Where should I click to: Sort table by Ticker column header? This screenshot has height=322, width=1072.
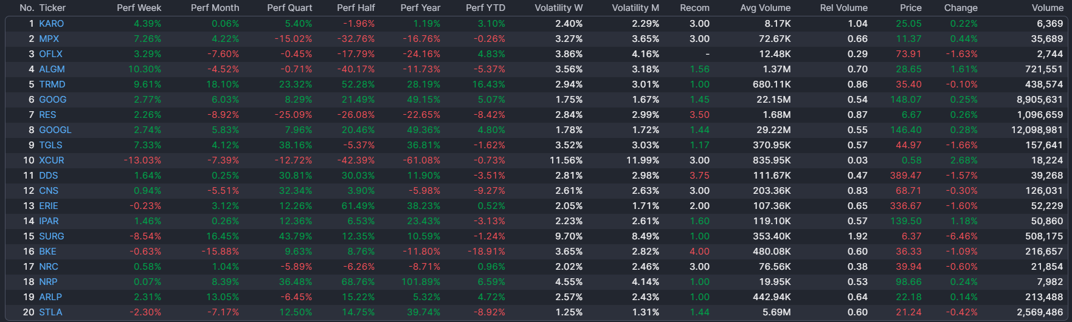pos(52,8)
